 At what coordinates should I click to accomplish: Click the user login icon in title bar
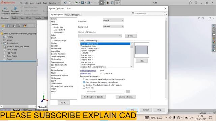(190, 3)
